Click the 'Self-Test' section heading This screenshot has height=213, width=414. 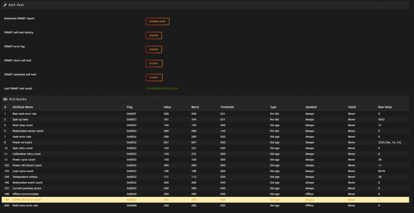tap(16, 5)
